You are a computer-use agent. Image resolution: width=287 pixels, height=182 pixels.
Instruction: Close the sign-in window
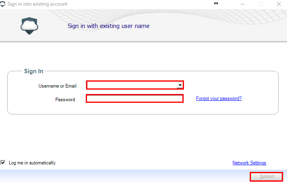coord(279,4)
